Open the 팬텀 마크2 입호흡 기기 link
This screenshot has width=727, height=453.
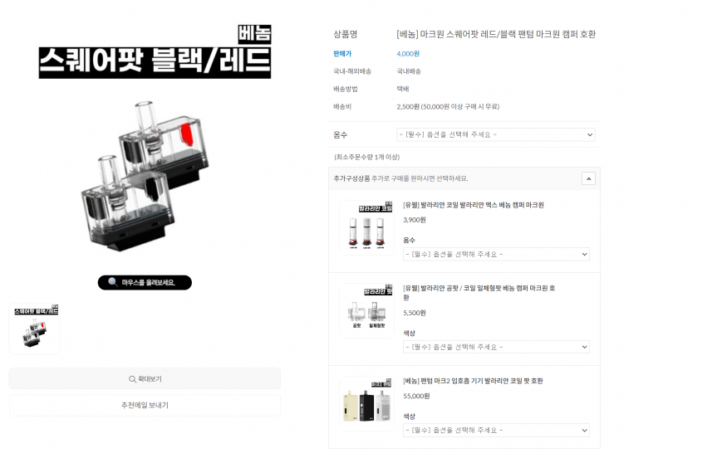pyautogui.click(x=473, y=381)
